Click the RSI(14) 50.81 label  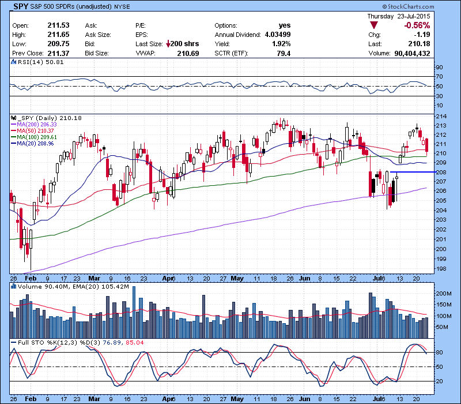pos(40,62)
